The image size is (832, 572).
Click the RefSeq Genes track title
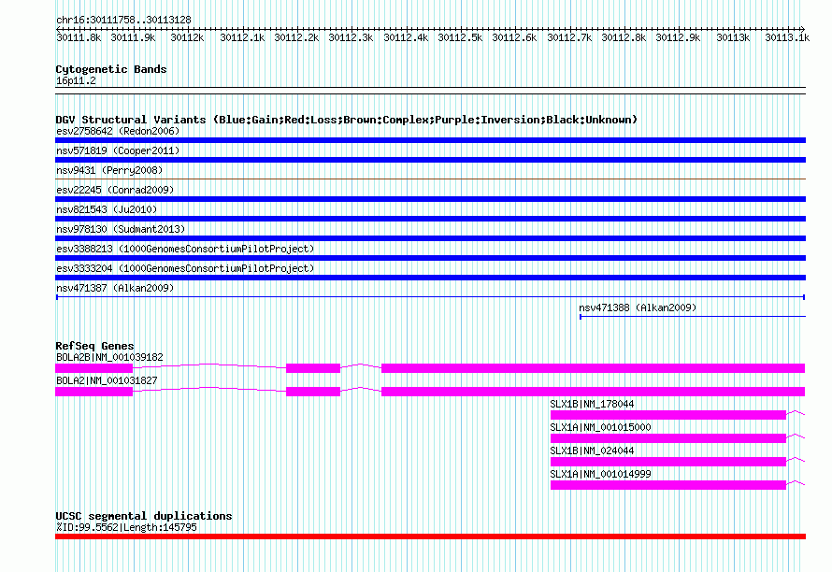pyautogui.click(x=94, y=346)
